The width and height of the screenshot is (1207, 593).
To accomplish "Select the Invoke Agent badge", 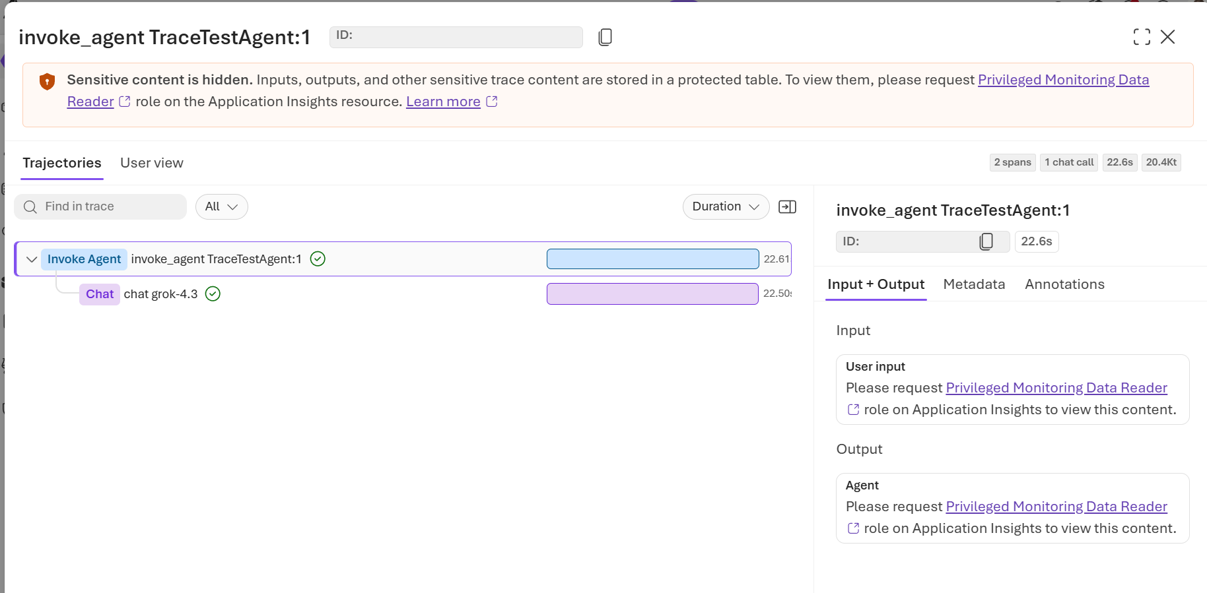I will pyautogui.click(x=84, y=259).
